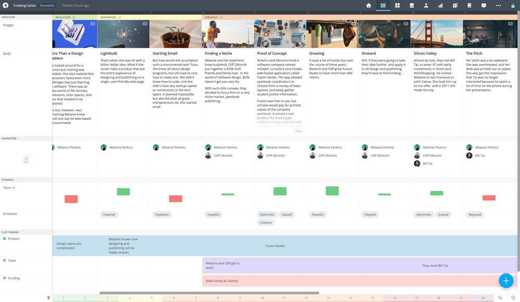Image resolution: width=520 pixels, height=302 pixels.
Task: Click the zoom out magnifier icon
Action: [500, 298]
